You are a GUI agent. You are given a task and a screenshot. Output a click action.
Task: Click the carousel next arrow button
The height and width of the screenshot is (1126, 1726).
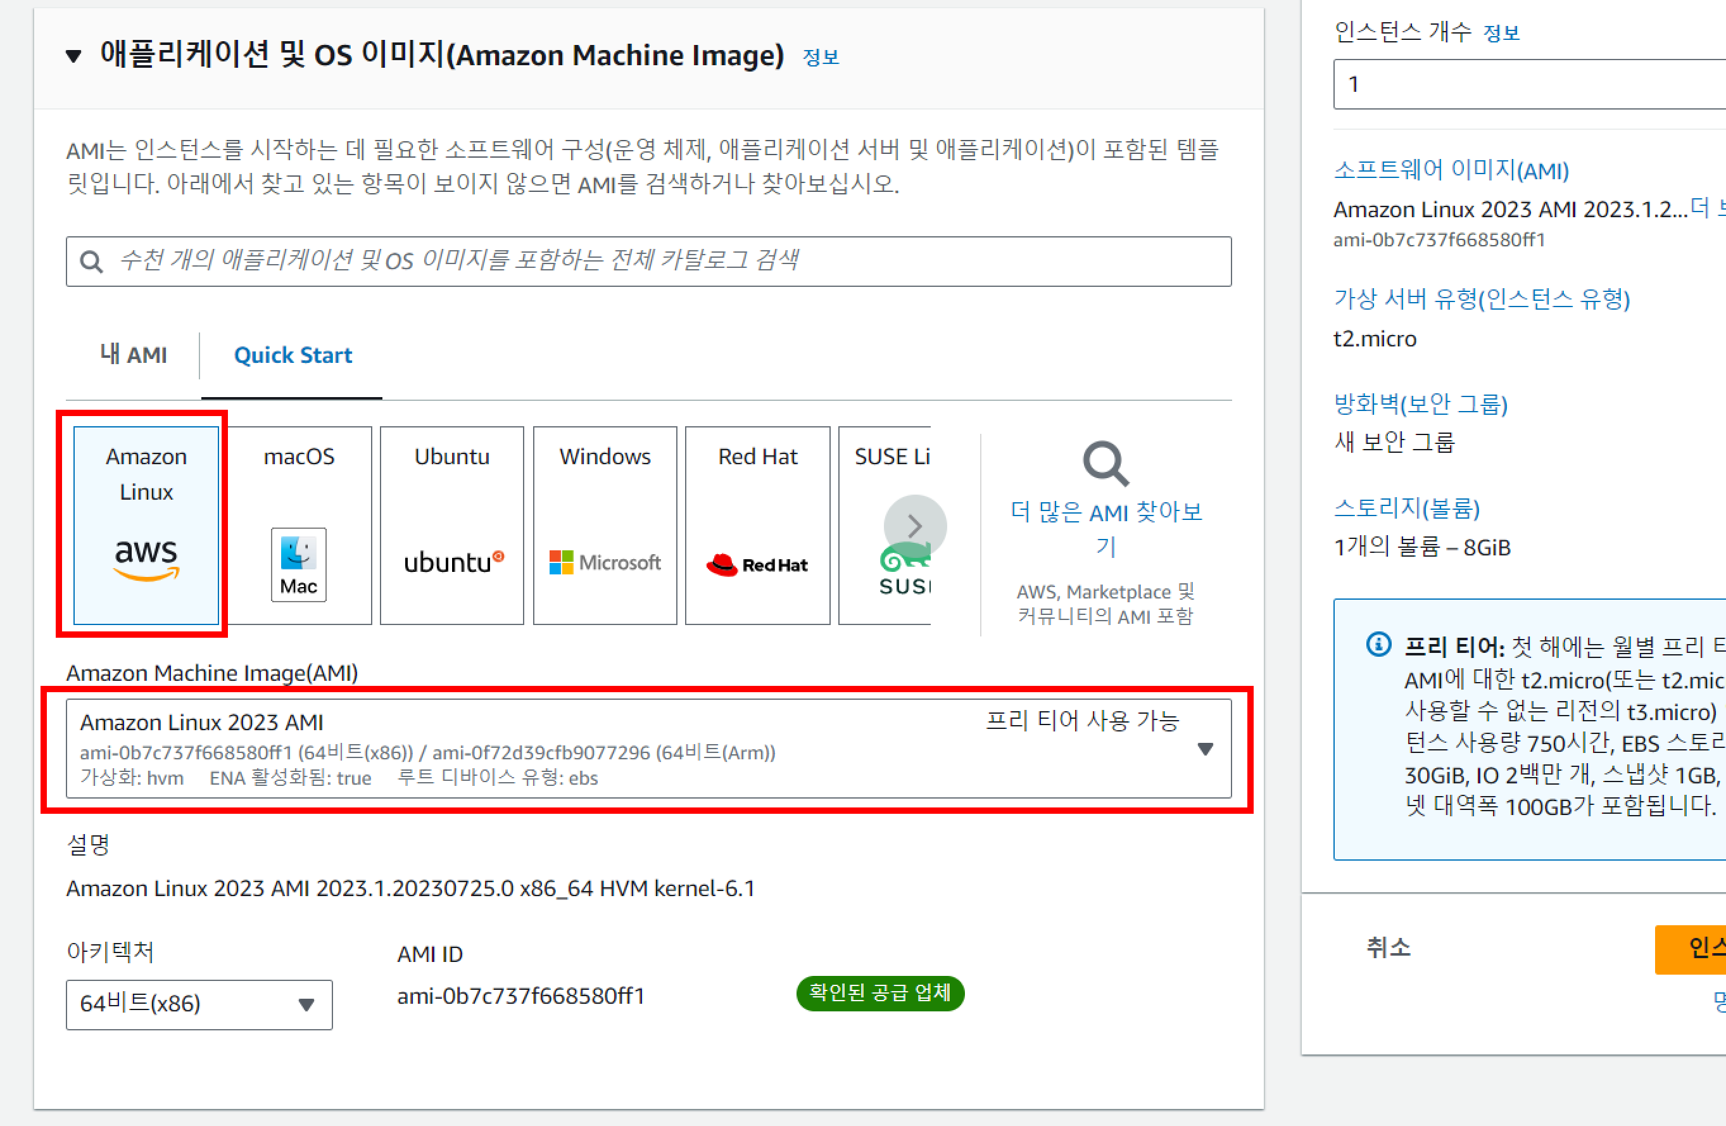click(x=914, y=526)
